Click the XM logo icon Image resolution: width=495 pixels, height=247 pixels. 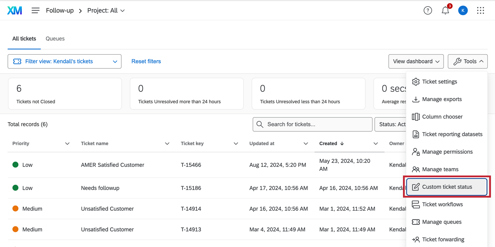click(15, 10)
